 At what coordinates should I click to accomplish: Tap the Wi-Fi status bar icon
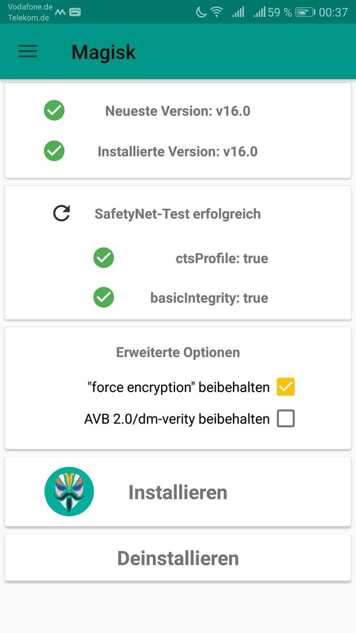(x=217, y=12)
